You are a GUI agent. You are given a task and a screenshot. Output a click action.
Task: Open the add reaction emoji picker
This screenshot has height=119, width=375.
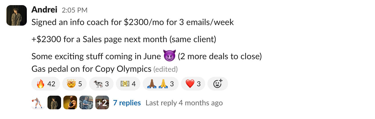click(x=217, y=84)
